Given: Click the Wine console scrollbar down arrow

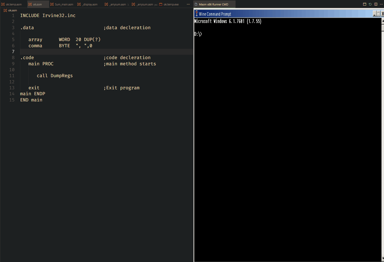Looking at the screenshot, I should click(x=383, y=258).
